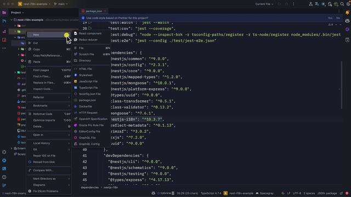Select Replace in Files…
Image resolution: width=351 pixels, height=197 pixels.
click(x=49, y=83)
